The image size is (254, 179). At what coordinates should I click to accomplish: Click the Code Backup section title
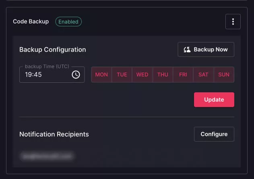(31, 22)
